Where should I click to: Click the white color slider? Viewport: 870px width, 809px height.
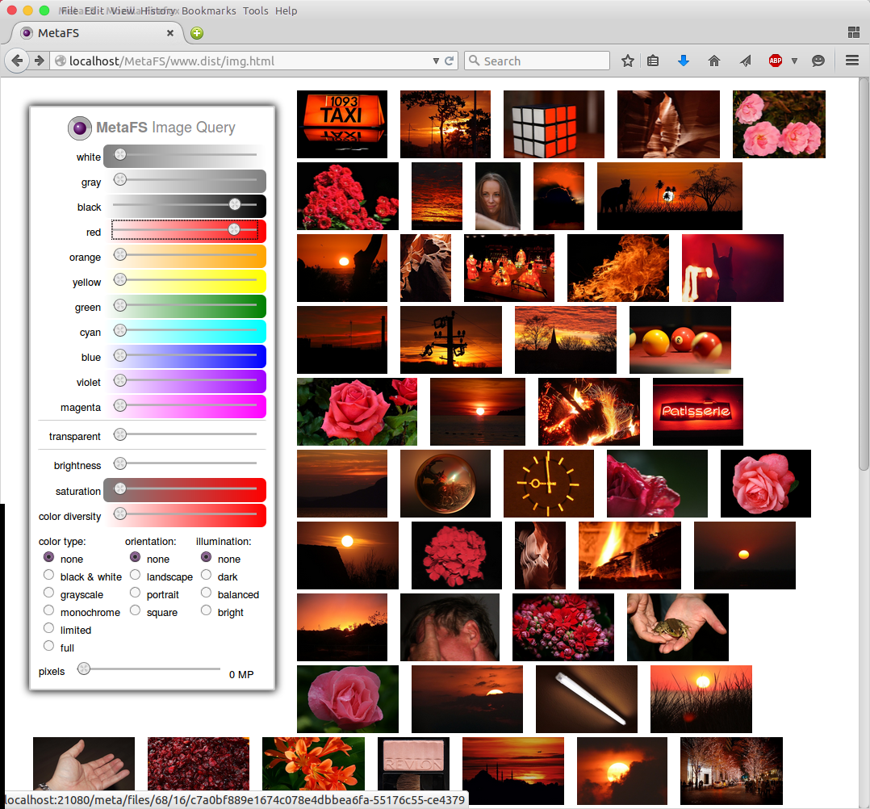click(185, 155)
